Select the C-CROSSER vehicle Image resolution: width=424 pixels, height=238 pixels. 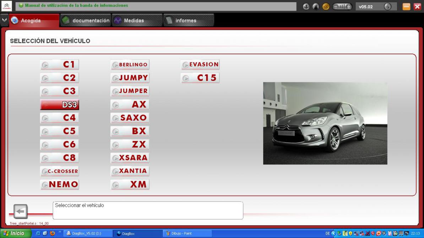coord(60,171)
